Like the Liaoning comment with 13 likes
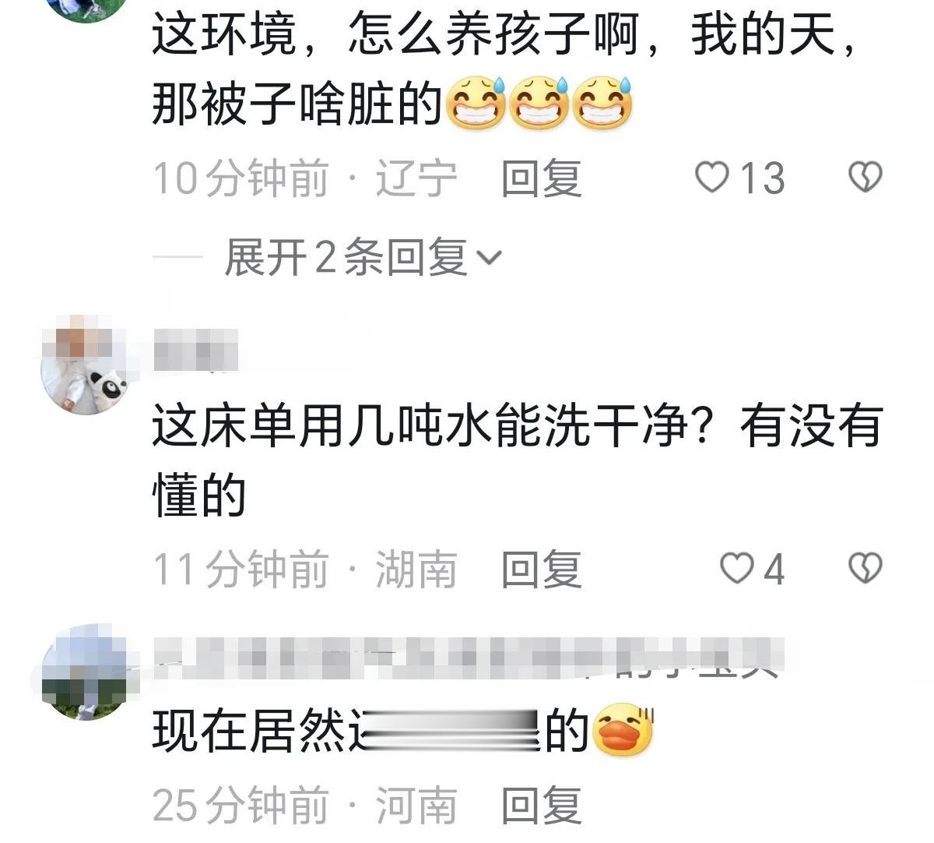The width and height of the screenshot is (934, 843). pyautogui.click(x=711, y=178)
